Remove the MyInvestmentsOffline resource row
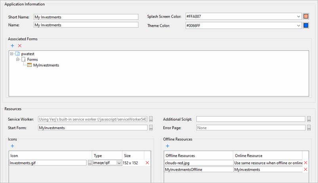 (305, 170)
